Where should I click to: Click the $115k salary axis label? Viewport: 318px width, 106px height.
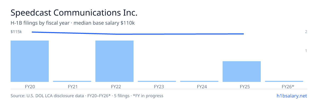point(16,32)
